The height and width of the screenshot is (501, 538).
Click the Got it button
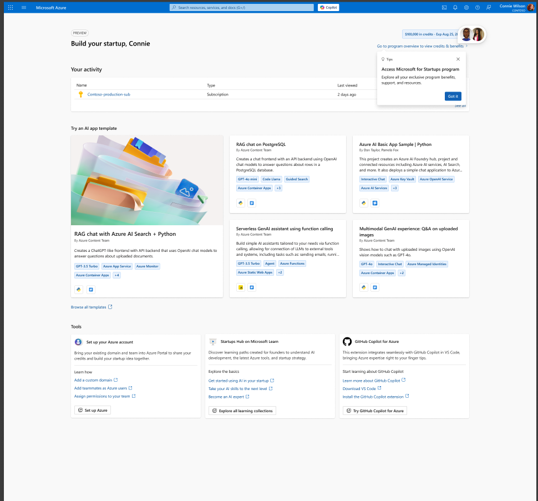[453, 97]
